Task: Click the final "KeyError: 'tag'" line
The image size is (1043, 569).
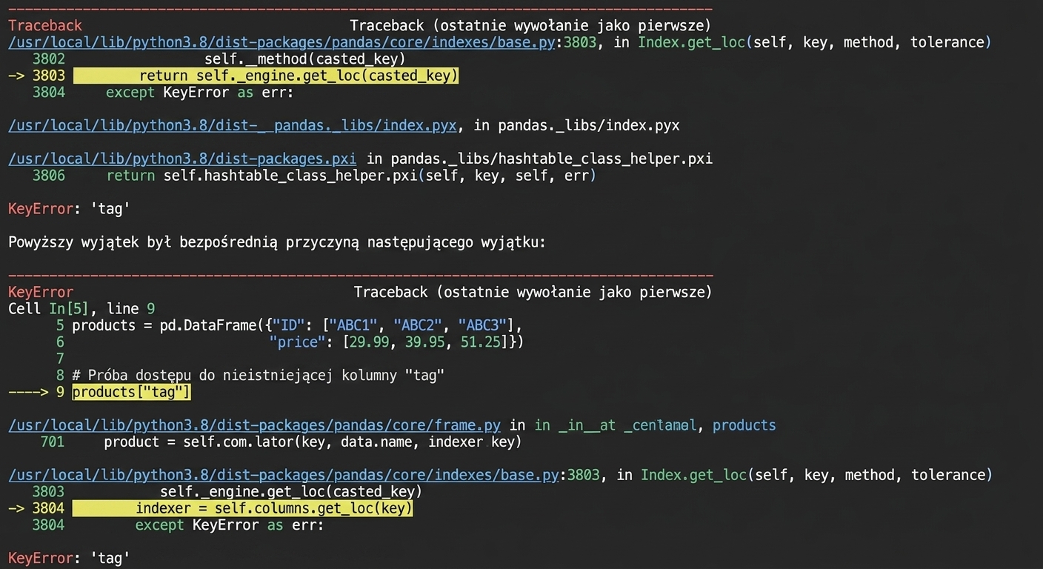Action: pyautogui.click(x=70, y=558)
